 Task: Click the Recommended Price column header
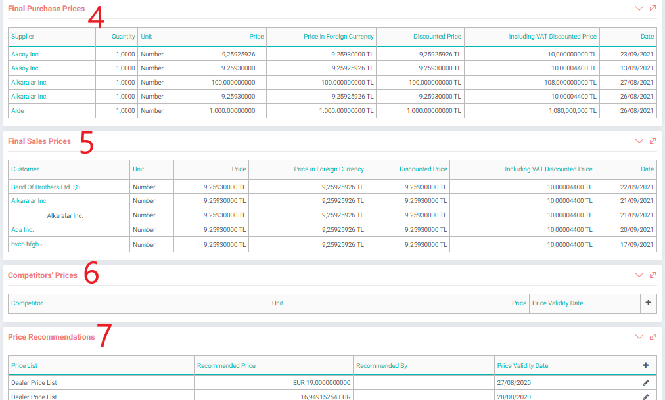click(226, 365)
